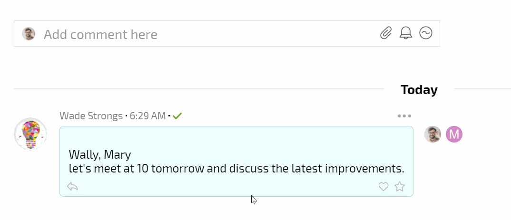Click the Wade Strongs author name
The height and width of the screenshot is (220, 511).
pos(91,116)
